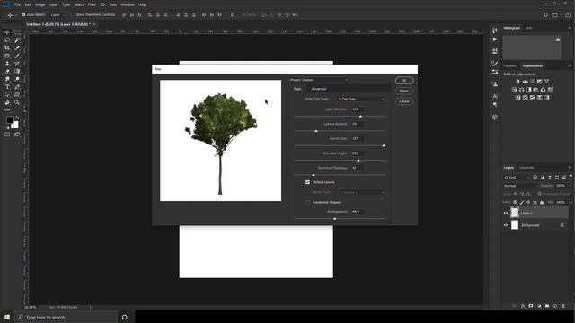Toggle lock transparent pixels in Layers panel
575x323 pixels.
(515, 202)
